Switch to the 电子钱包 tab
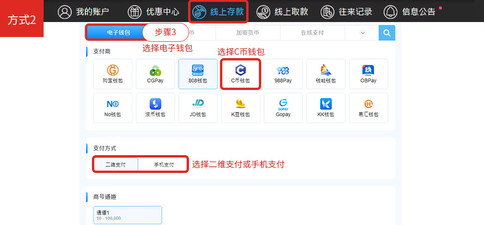This screenshot has height=225, width=484. click(115, 33)
